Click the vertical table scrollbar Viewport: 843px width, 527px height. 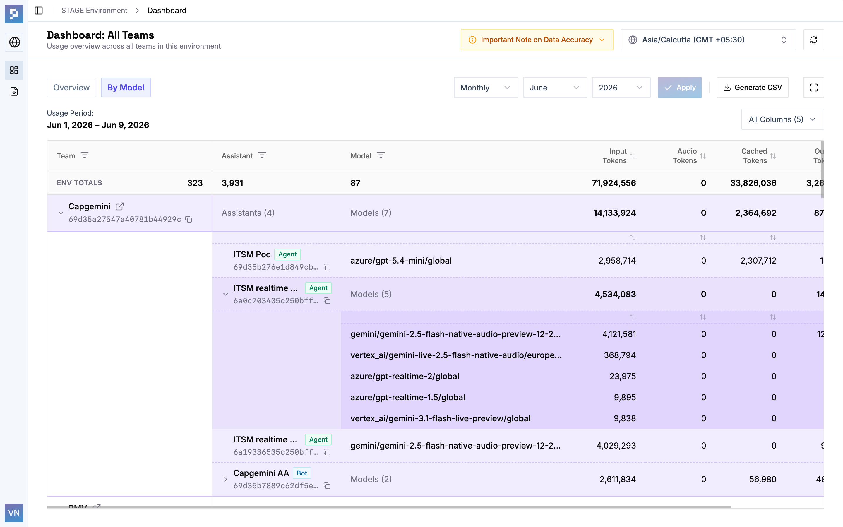823,170
